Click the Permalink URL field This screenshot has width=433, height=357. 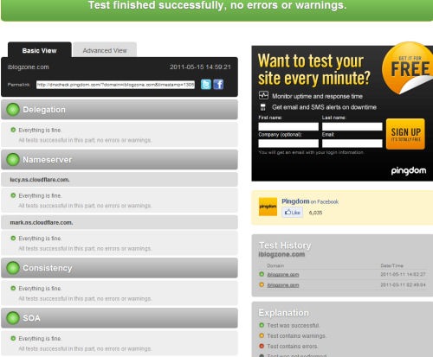coord(115,85)
